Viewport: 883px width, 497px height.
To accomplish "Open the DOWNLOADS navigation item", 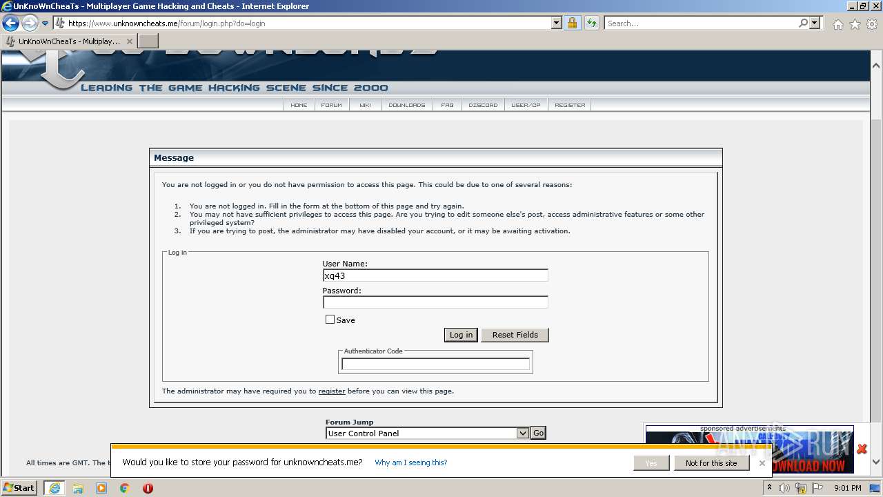I will [x=406, y=105].
